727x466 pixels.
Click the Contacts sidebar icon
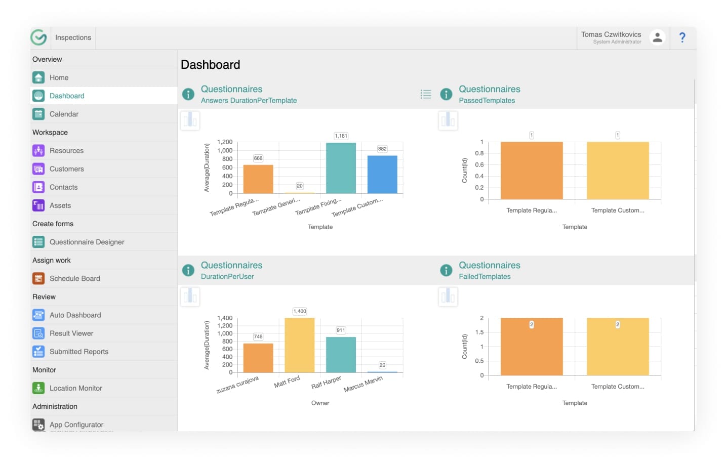(38, 187)
